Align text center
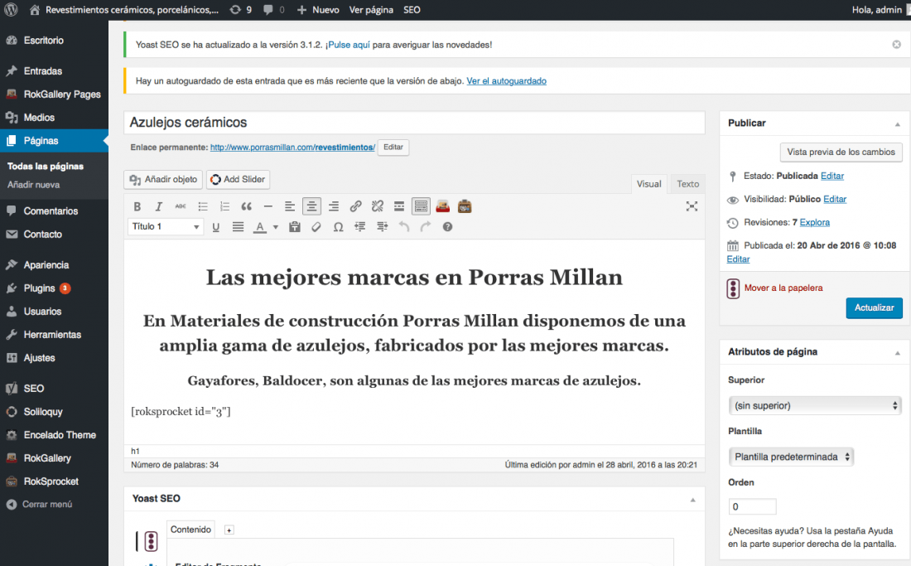 (x=311, y=206)
